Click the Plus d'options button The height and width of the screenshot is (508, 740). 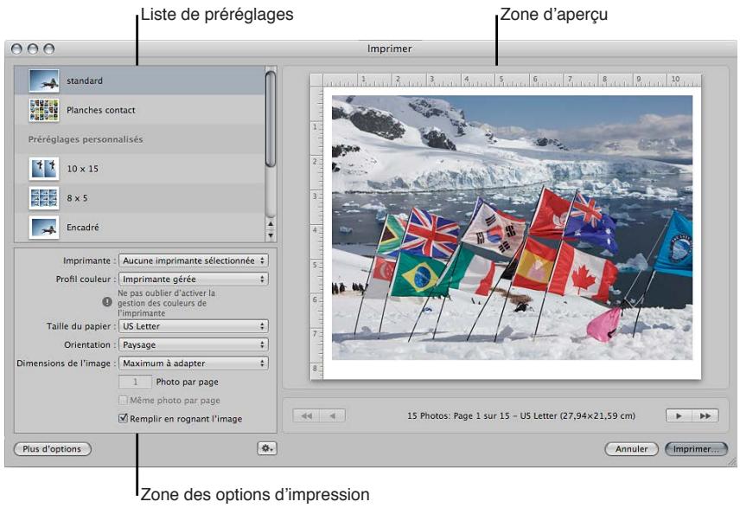click(x=52, y=449)
